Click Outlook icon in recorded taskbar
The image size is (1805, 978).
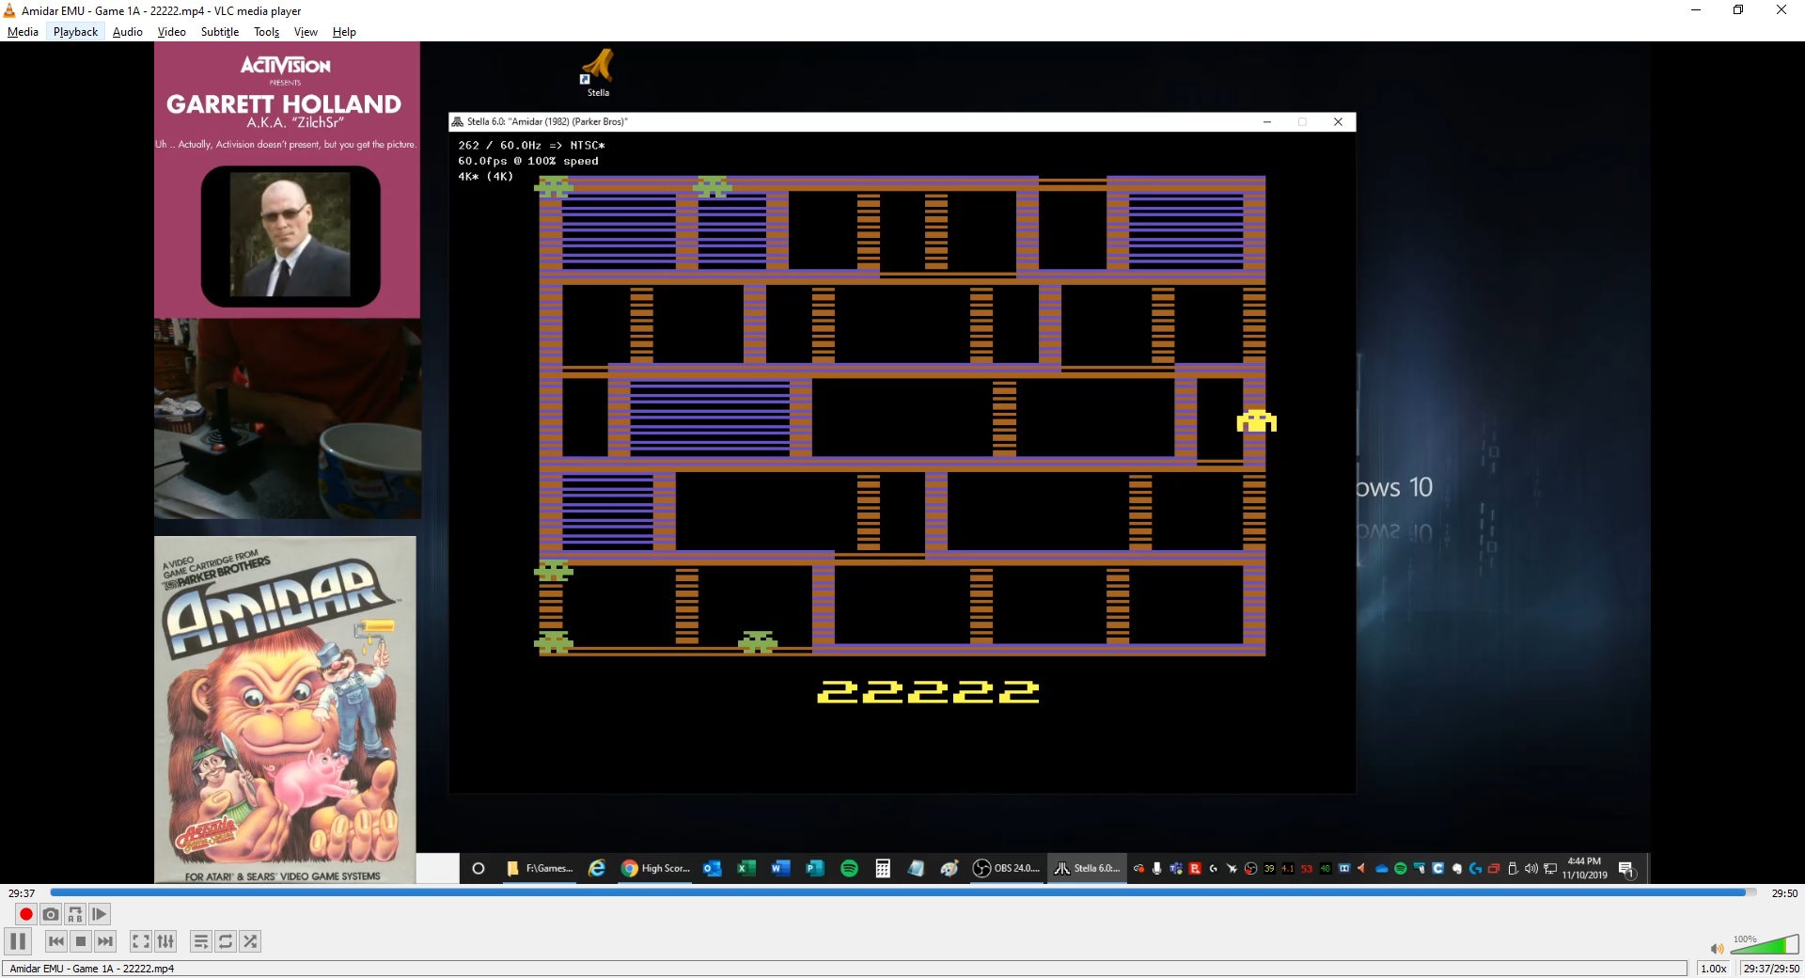pos(712,868)
